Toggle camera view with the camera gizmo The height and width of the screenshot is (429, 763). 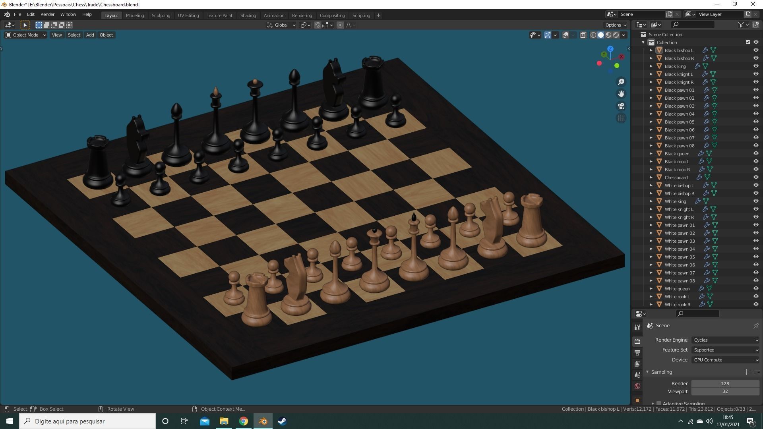point(621,106)
